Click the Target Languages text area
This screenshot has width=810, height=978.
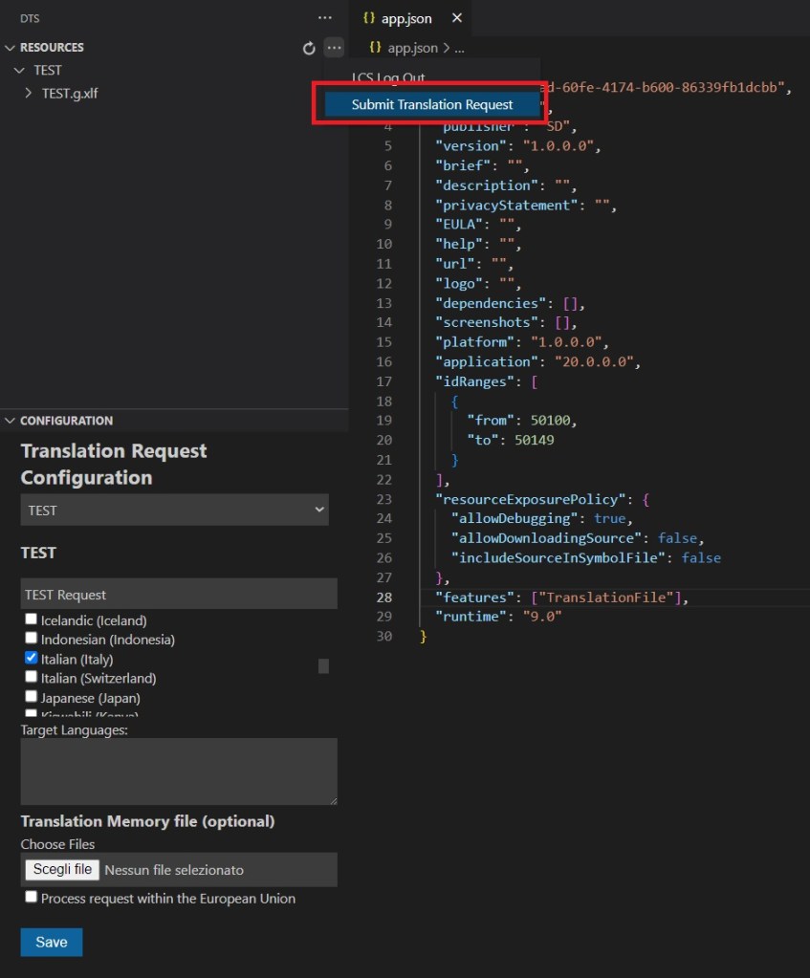coord(179,771)
